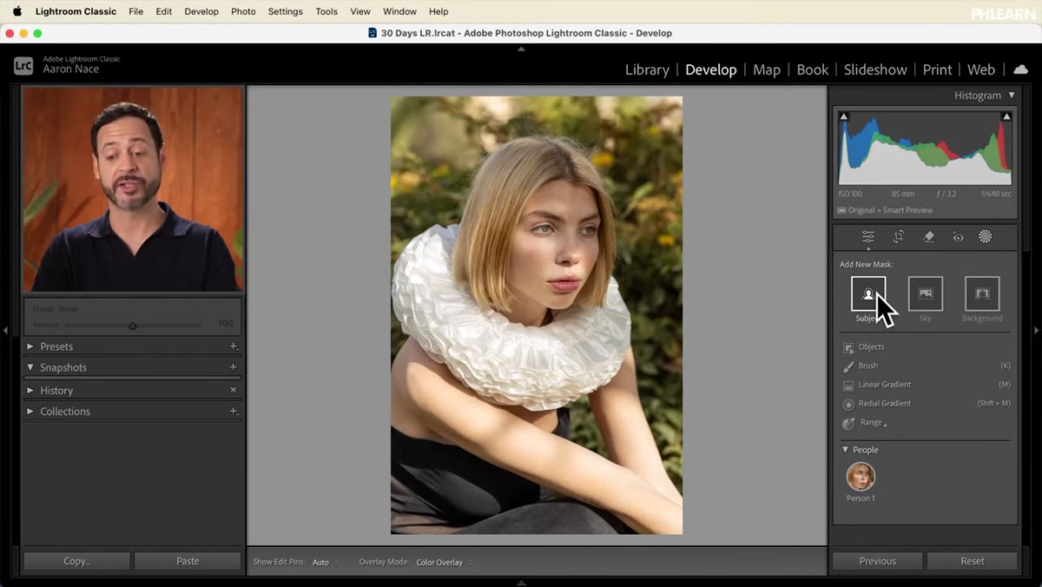Image resolution: width=1042 pixels, height=587 pixels.
Task: Select the Crop overlay tool
Action: click(899, 237)
